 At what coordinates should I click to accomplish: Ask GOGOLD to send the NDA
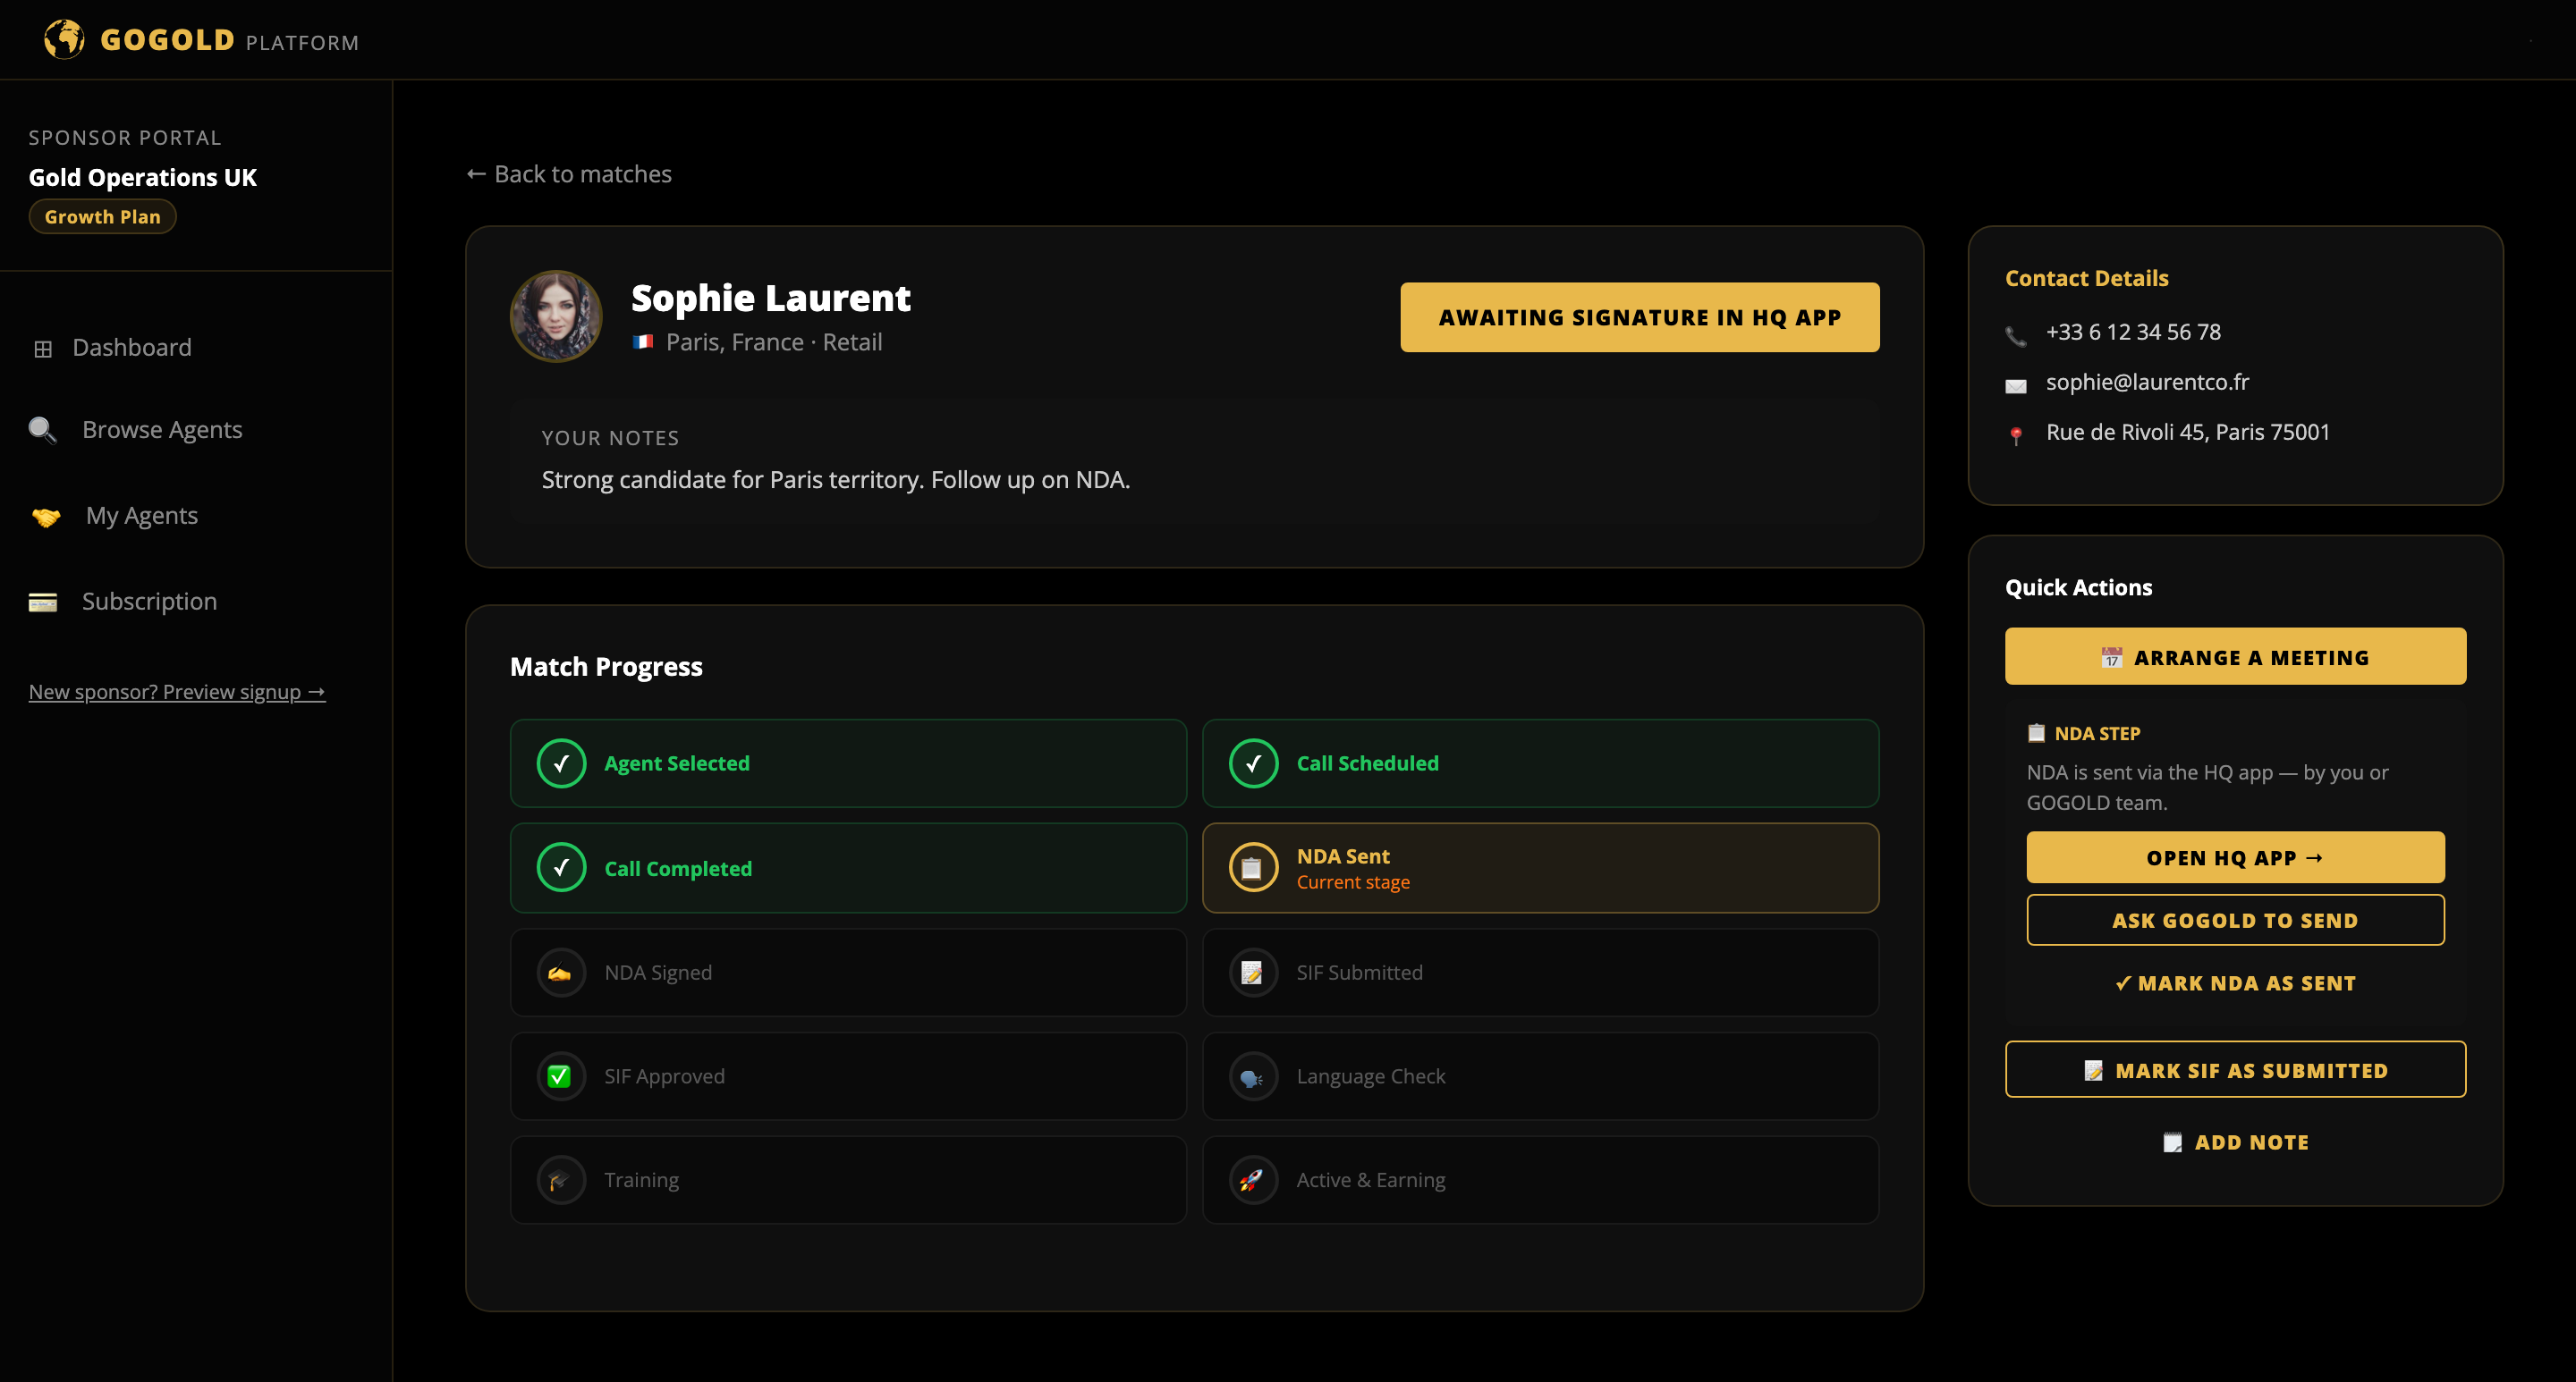(x=2235, y=921)
